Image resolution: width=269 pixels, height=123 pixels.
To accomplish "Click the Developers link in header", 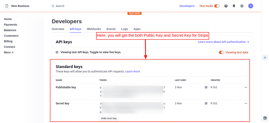I will coord(187,6).
